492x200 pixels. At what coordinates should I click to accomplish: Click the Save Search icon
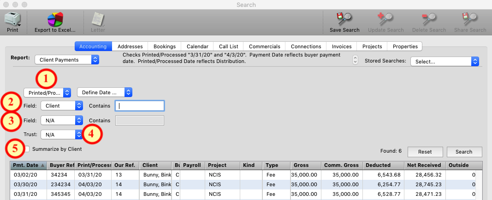coord(344,19)
